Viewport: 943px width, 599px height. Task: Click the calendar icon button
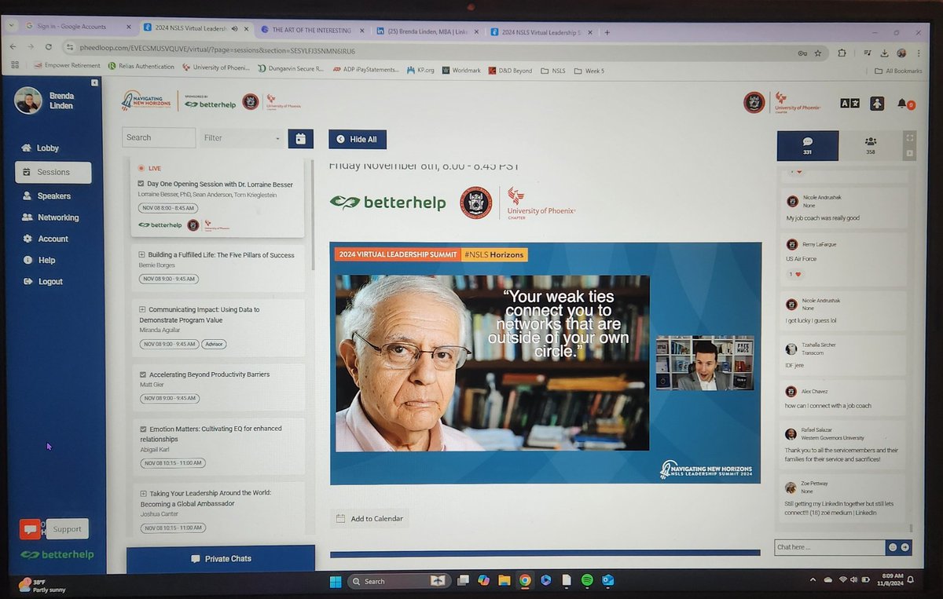click(x=300, y=138)
